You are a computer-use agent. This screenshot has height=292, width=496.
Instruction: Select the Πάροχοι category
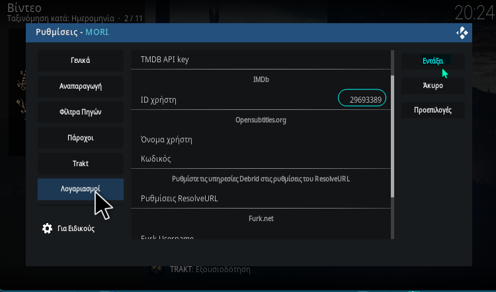click(x=80, y=138)
